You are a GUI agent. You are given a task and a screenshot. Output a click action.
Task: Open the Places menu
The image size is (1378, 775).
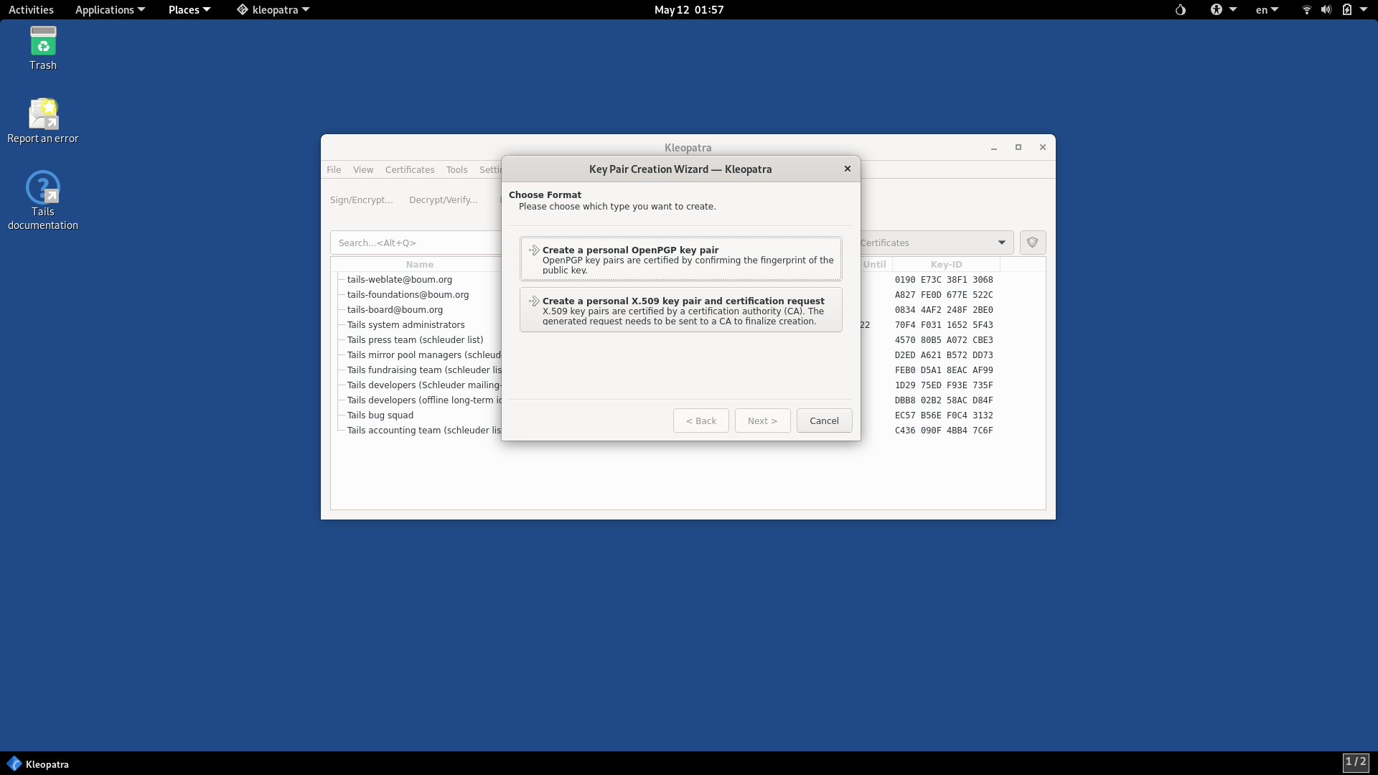[189, 10]
